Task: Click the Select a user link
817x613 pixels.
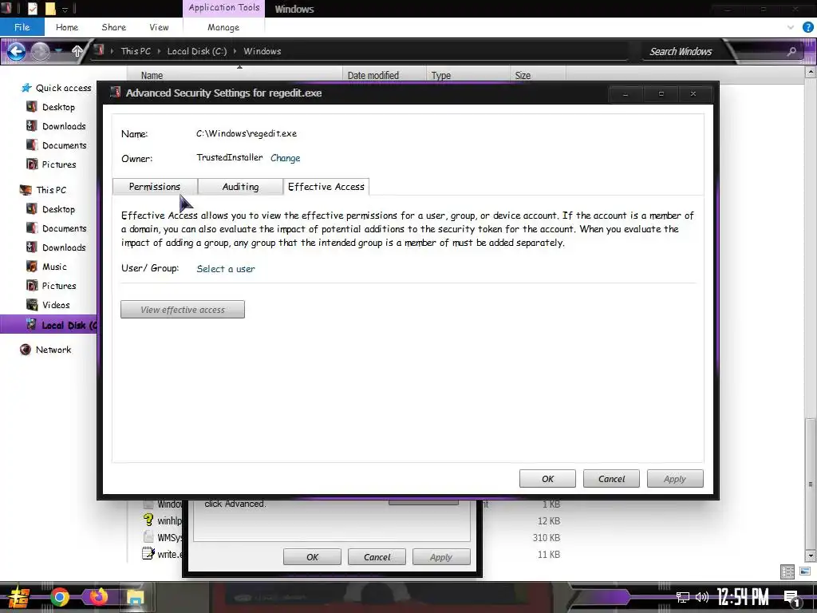Action: (x=226, y=268)
